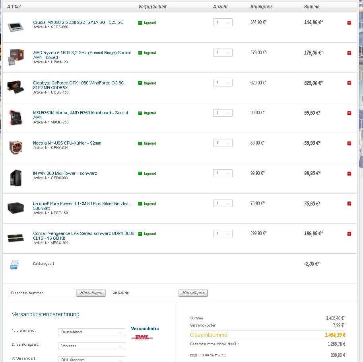Click the green stock icon for Gigabyte GTX 1080
363x362 pixels.
tap(140, 83)
